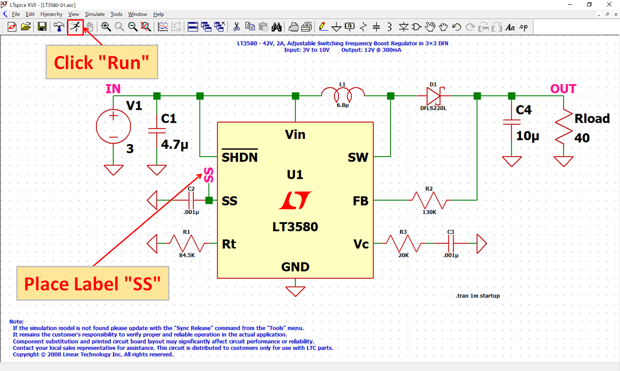Save the schematic with the floppy disk icon
The image size is (620, 371).
(42, 27)
